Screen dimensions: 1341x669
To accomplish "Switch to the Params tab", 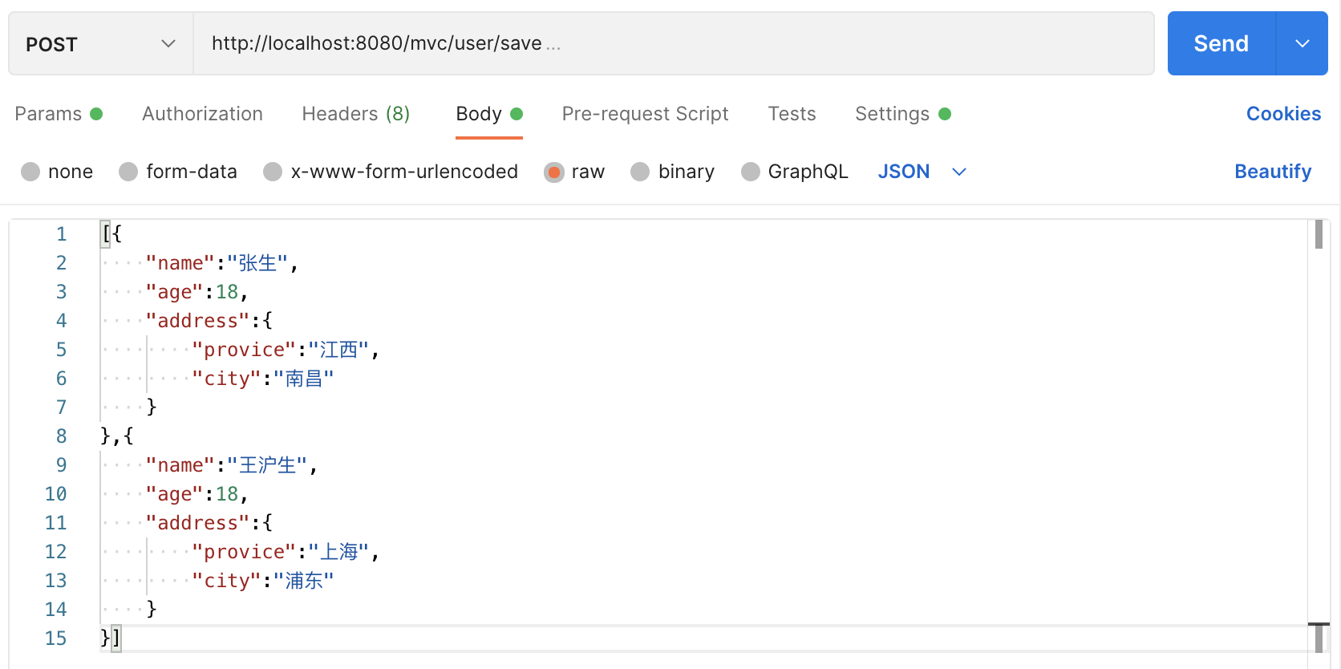I will 49,114.
